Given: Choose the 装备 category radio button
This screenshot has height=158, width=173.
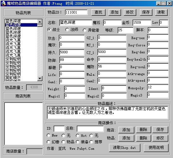Looking at the screenshot, I should pos(78,142).
